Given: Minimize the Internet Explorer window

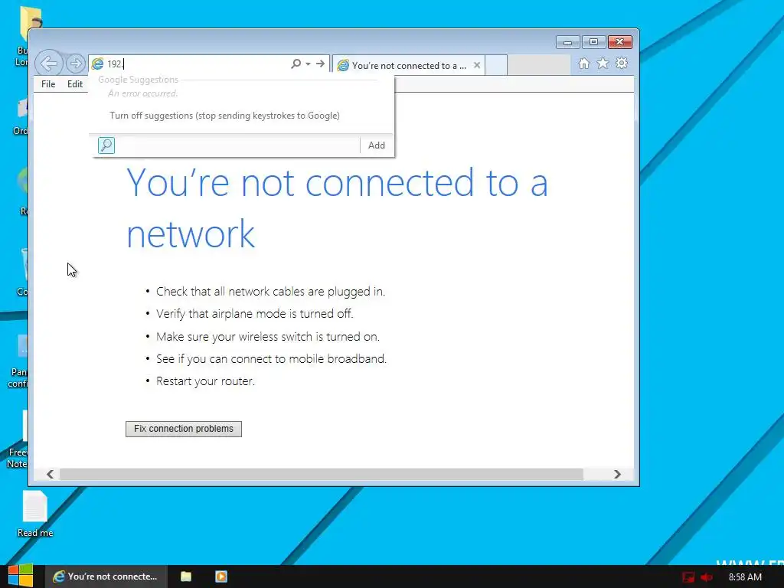Looking at the screenshot, I should [567, 42].
